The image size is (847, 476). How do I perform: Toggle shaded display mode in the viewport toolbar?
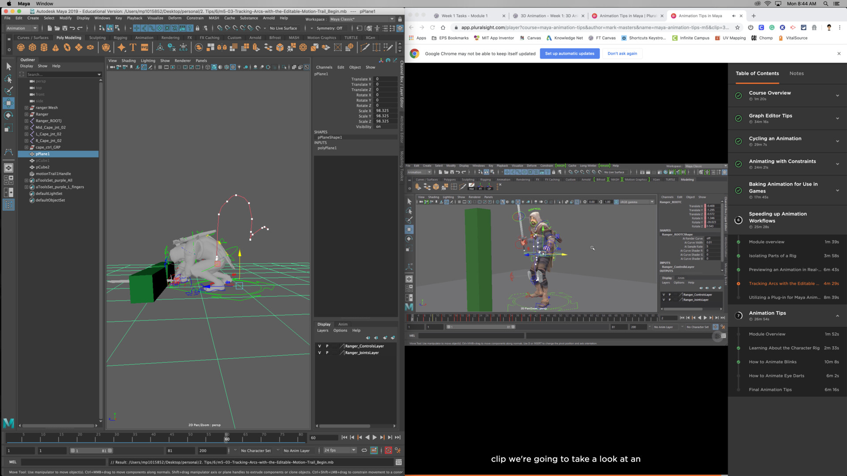(214, 67)
